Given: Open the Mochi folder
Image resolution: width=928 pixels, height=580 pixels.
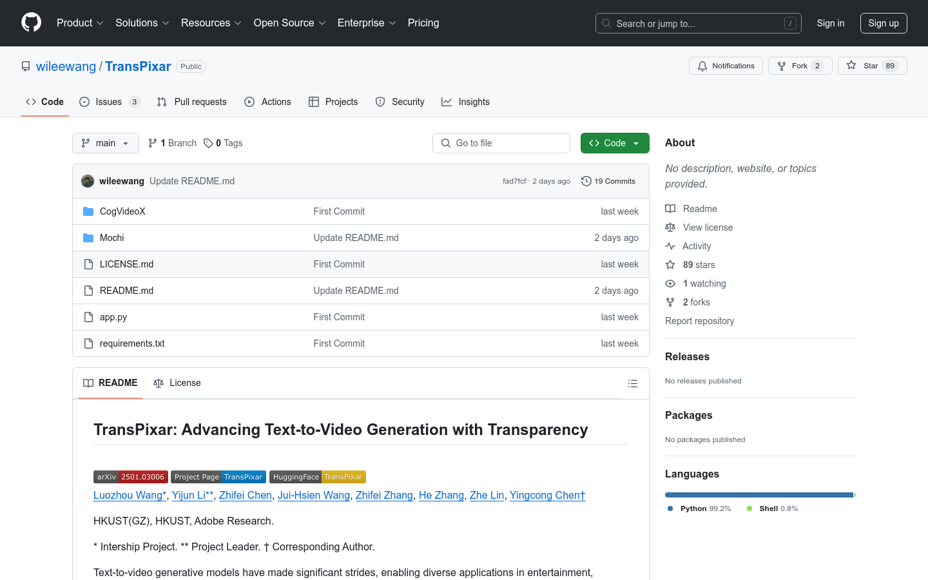Looking at the screenshot, I should coord(111,238).
